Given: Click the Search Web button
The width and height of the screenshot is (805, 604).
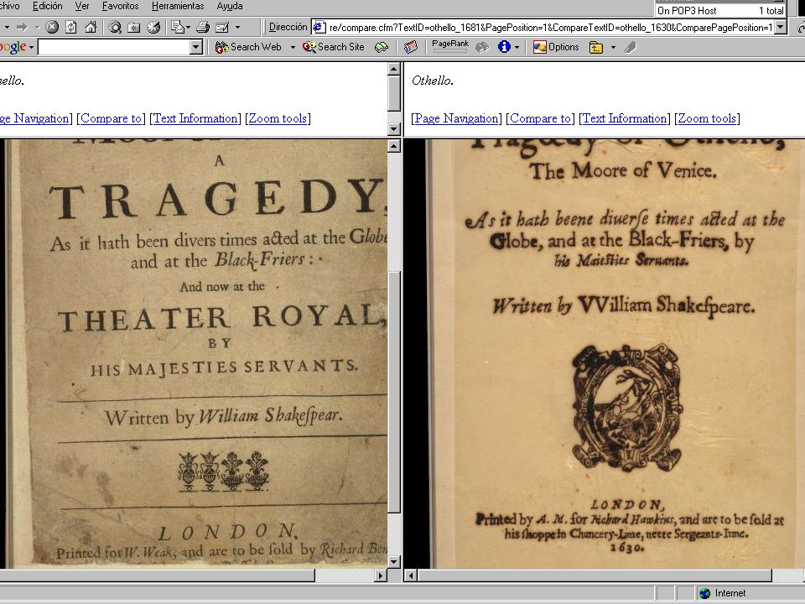Looking at the screenshot, I should point(248,47).
